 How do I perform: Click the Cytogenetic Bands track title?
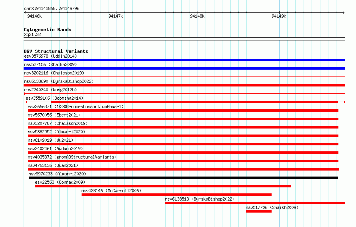[48, 30]
